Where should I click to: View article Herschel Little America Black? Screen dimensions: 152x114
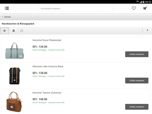pos(137,80)
